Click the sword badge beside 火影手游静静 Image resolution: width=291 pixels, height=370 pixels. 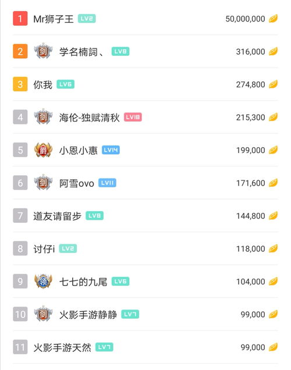coord(43,314)
